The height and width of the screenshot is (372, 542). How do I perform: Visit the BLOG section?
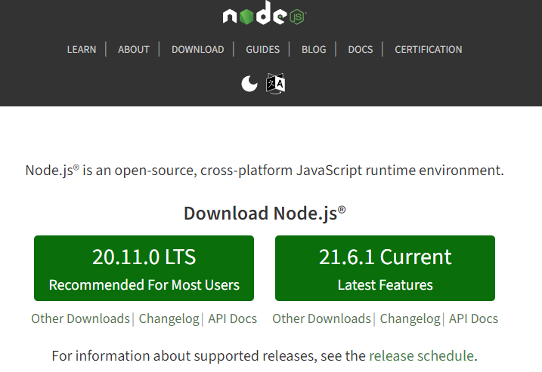[314, 49]
